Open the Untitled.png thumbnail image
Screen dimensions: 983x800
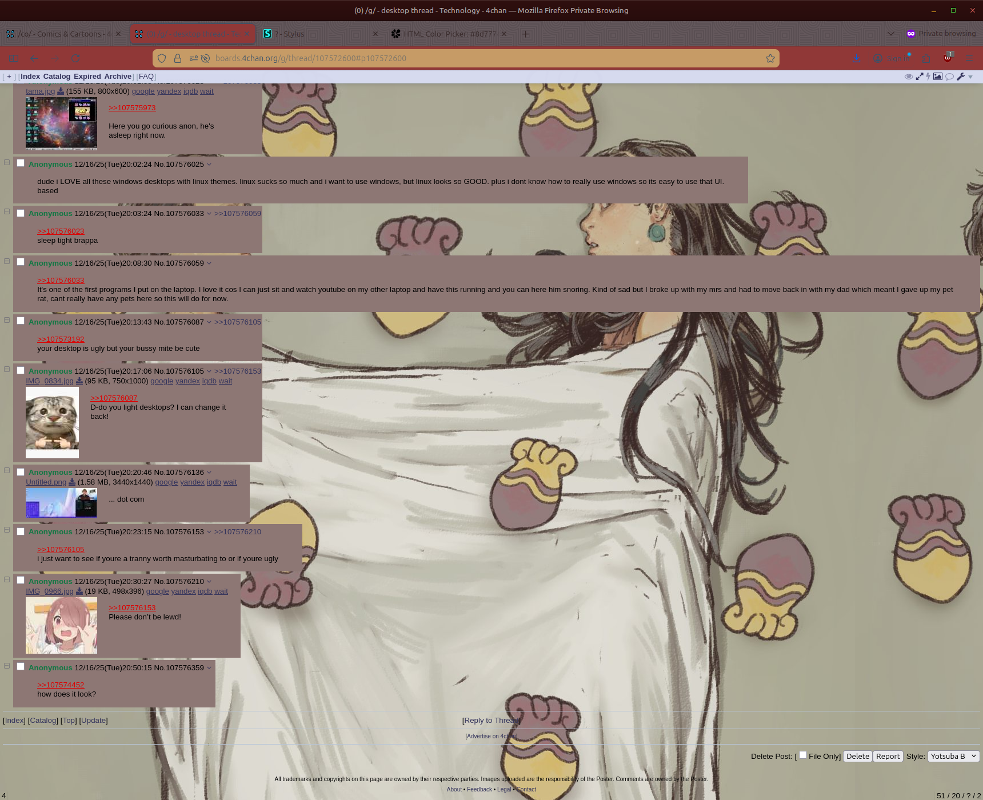(x=61, y=503)
